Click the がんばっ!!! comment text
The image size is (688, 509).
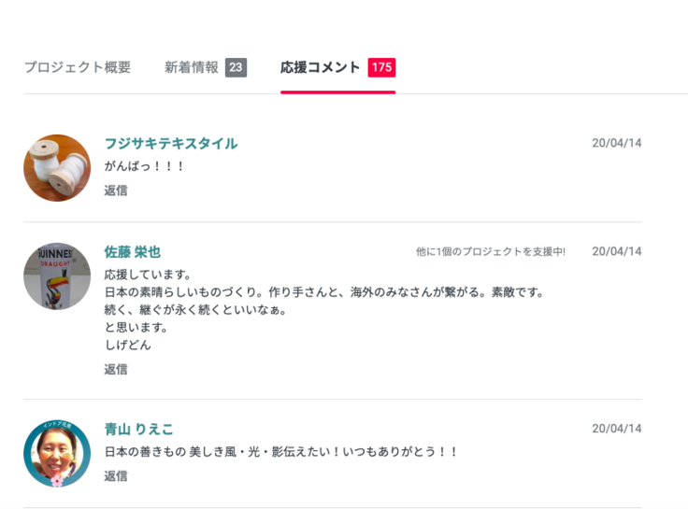tap(145, 166)
